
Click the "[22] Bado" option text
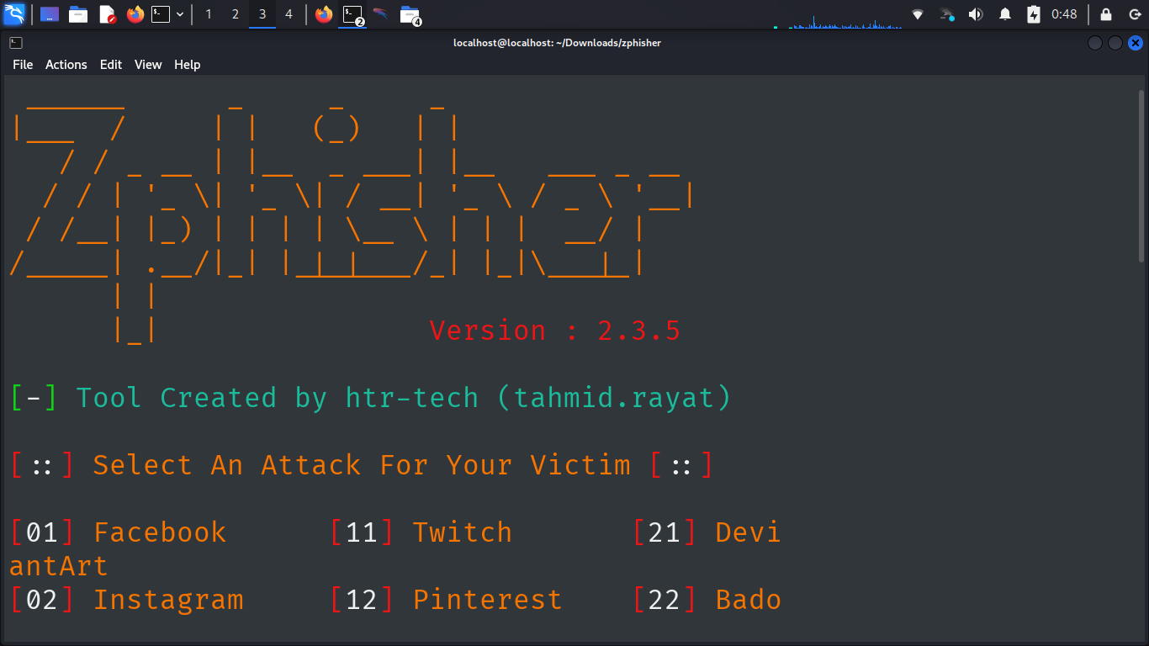coord(707,600)
